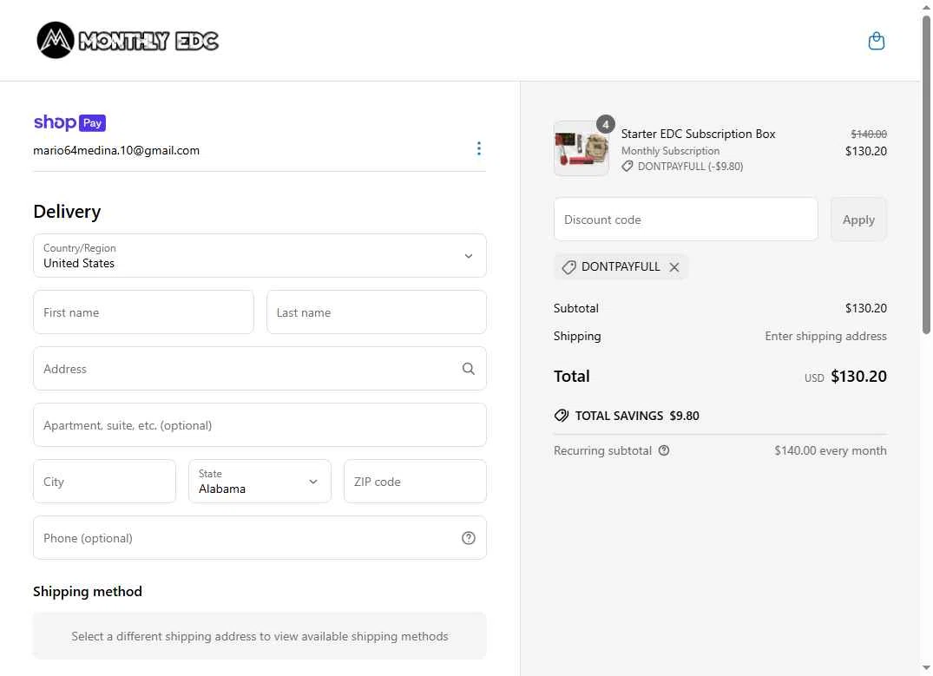Click the 'Select a different shipping address' notice
The height and width of the screenshot is (676, 933).
[260, 636]
